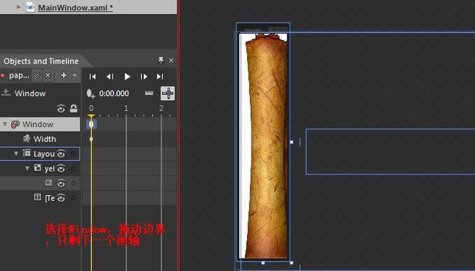Select the Layou row

coord(40,154)
